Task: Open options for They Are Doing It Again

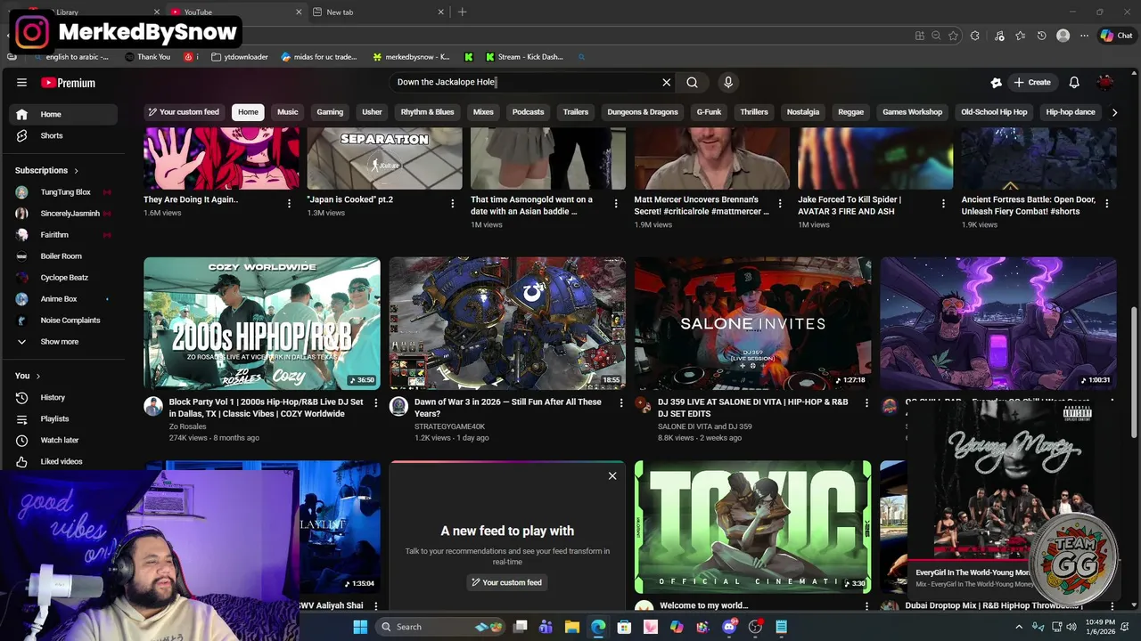Action: (288, 204)
